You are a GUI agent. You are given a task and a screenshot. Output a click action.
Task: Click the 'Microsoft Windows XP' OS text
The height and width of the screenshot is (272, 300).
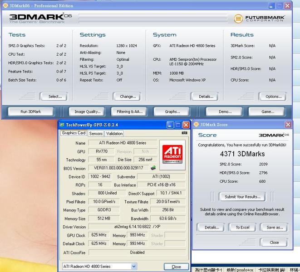(187, 80)
